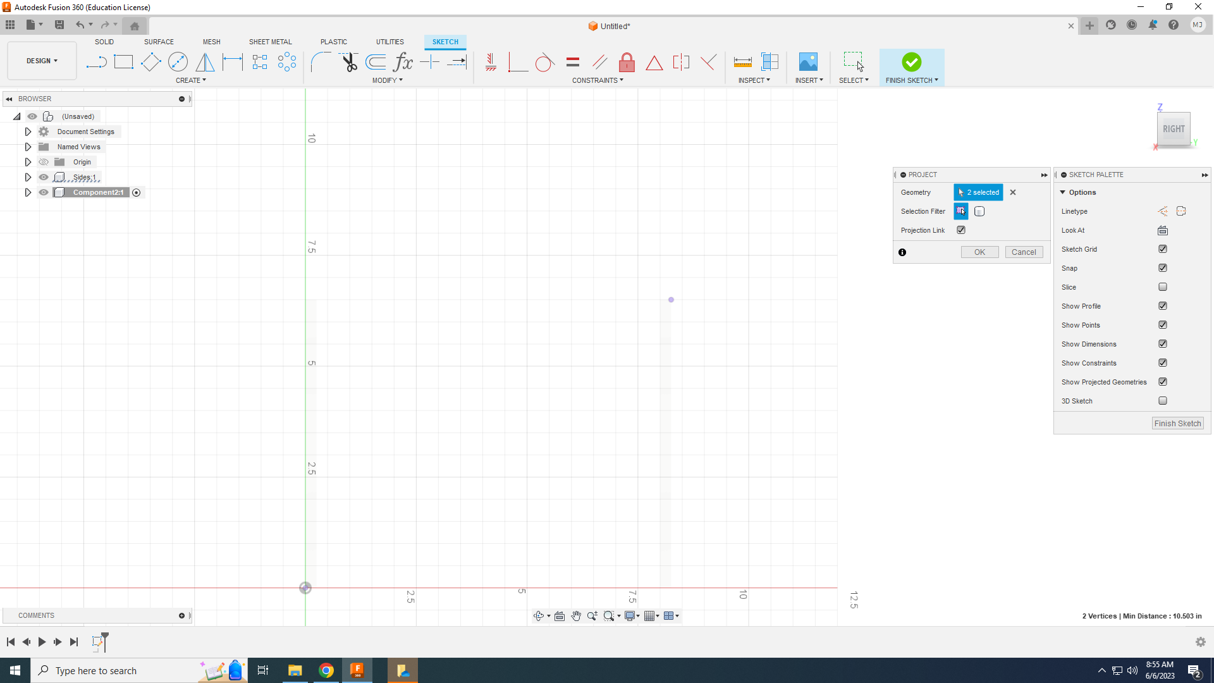The image size is (1214, 683).
Task: Open the DESIGN workspace dropdown
Action: point(42,61)
